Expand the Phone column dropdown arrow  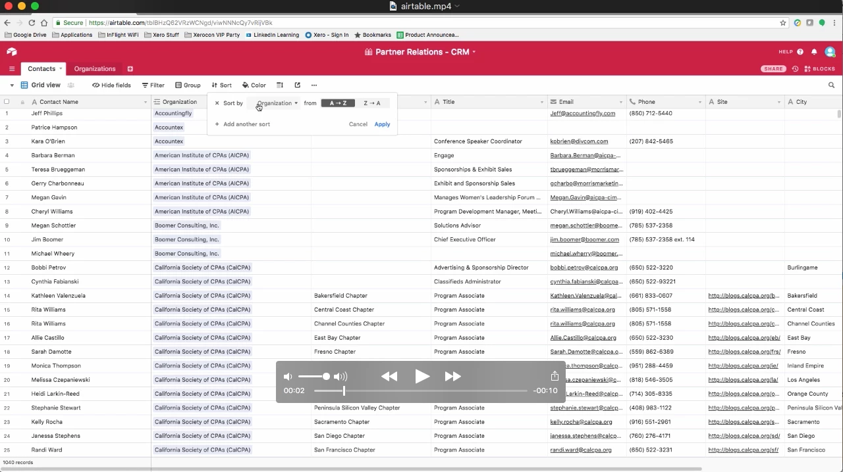click(700, 102)
